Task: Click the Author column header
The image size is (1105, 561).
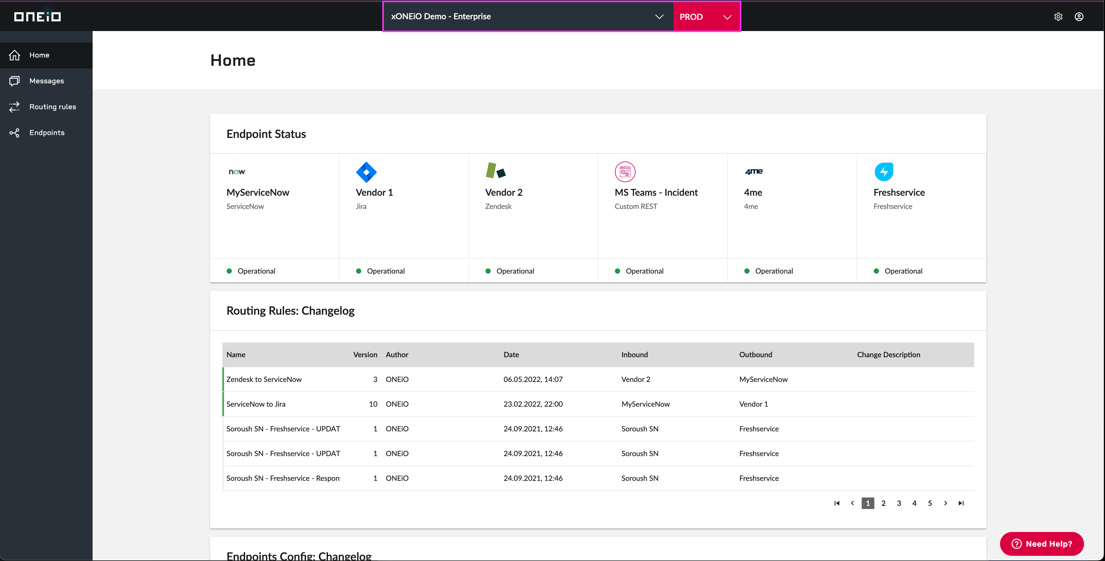Action: 397,354
